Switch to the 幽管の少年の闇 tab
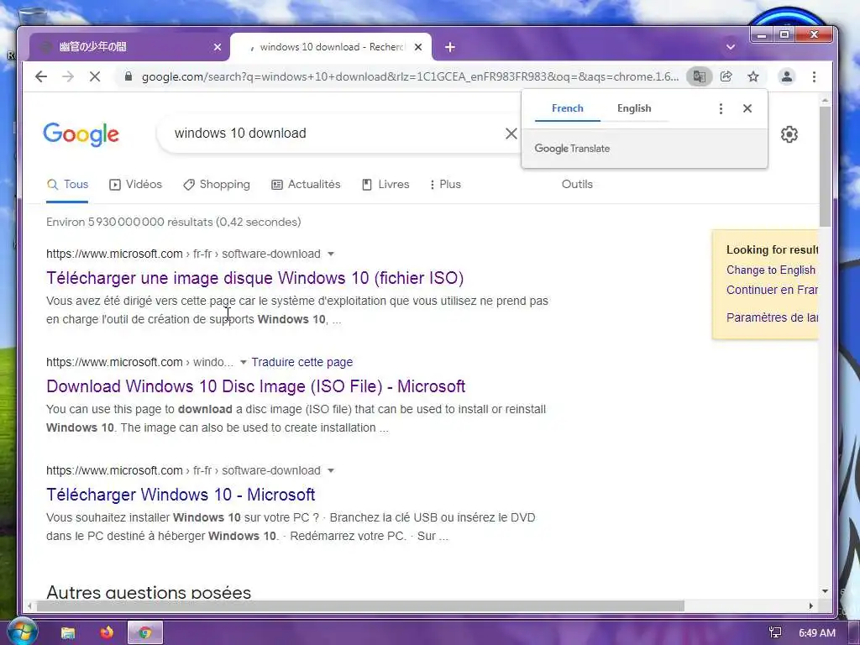860x645 pixels. pos(126,47)
